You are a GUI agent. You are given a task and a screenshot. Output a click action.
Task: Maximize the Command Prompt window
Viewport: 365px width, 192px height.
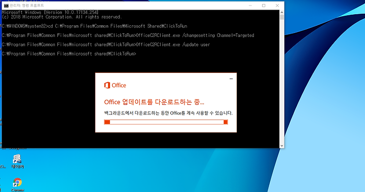pyautogui.click(x=264, y=6)
